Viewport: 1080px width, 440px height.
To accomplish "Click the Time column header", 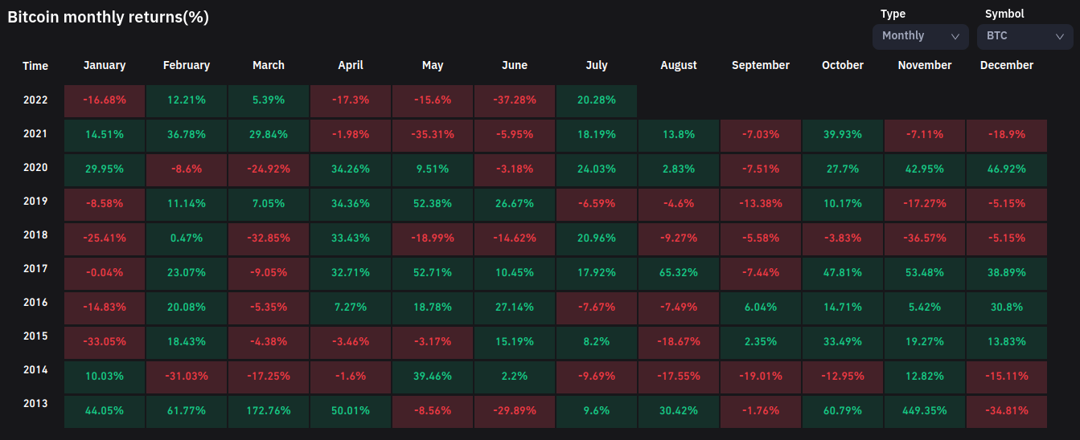I will pos(35,66).
